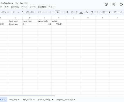Select the active header cell
This screenshot has height=102, width=124.
(x=59, y=21)
